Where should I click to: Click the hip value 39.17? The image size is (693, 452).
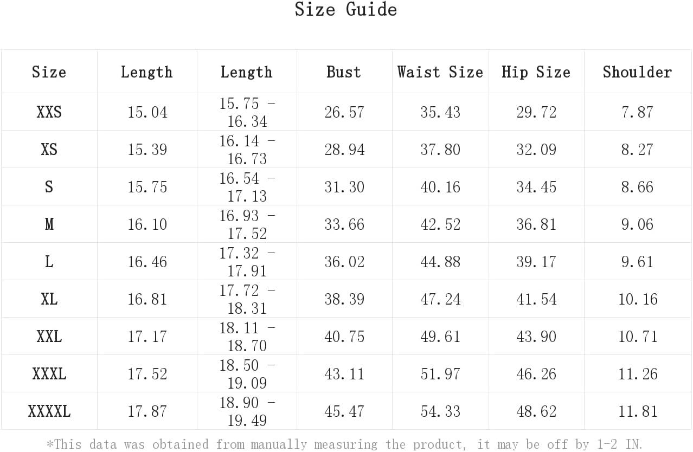click(x=536, y=262)
